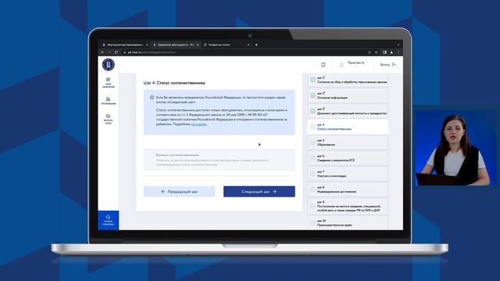
Task: Focus the browser address bar
Action: click(x=242, y=52)
